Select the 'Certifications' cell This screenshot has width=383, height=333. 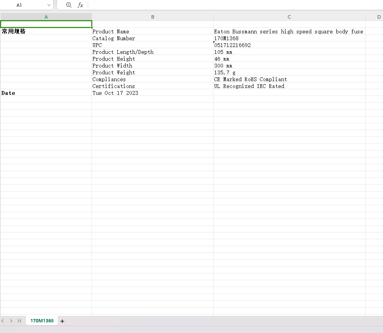[x=152, y=86]
